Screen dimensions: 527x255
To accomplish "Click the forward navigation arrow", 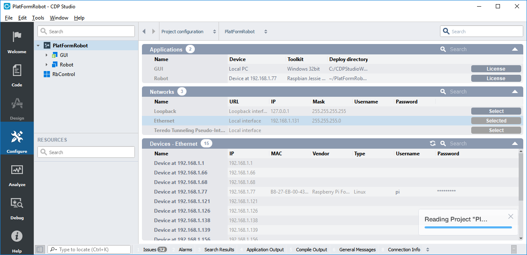I will point(154,32).
